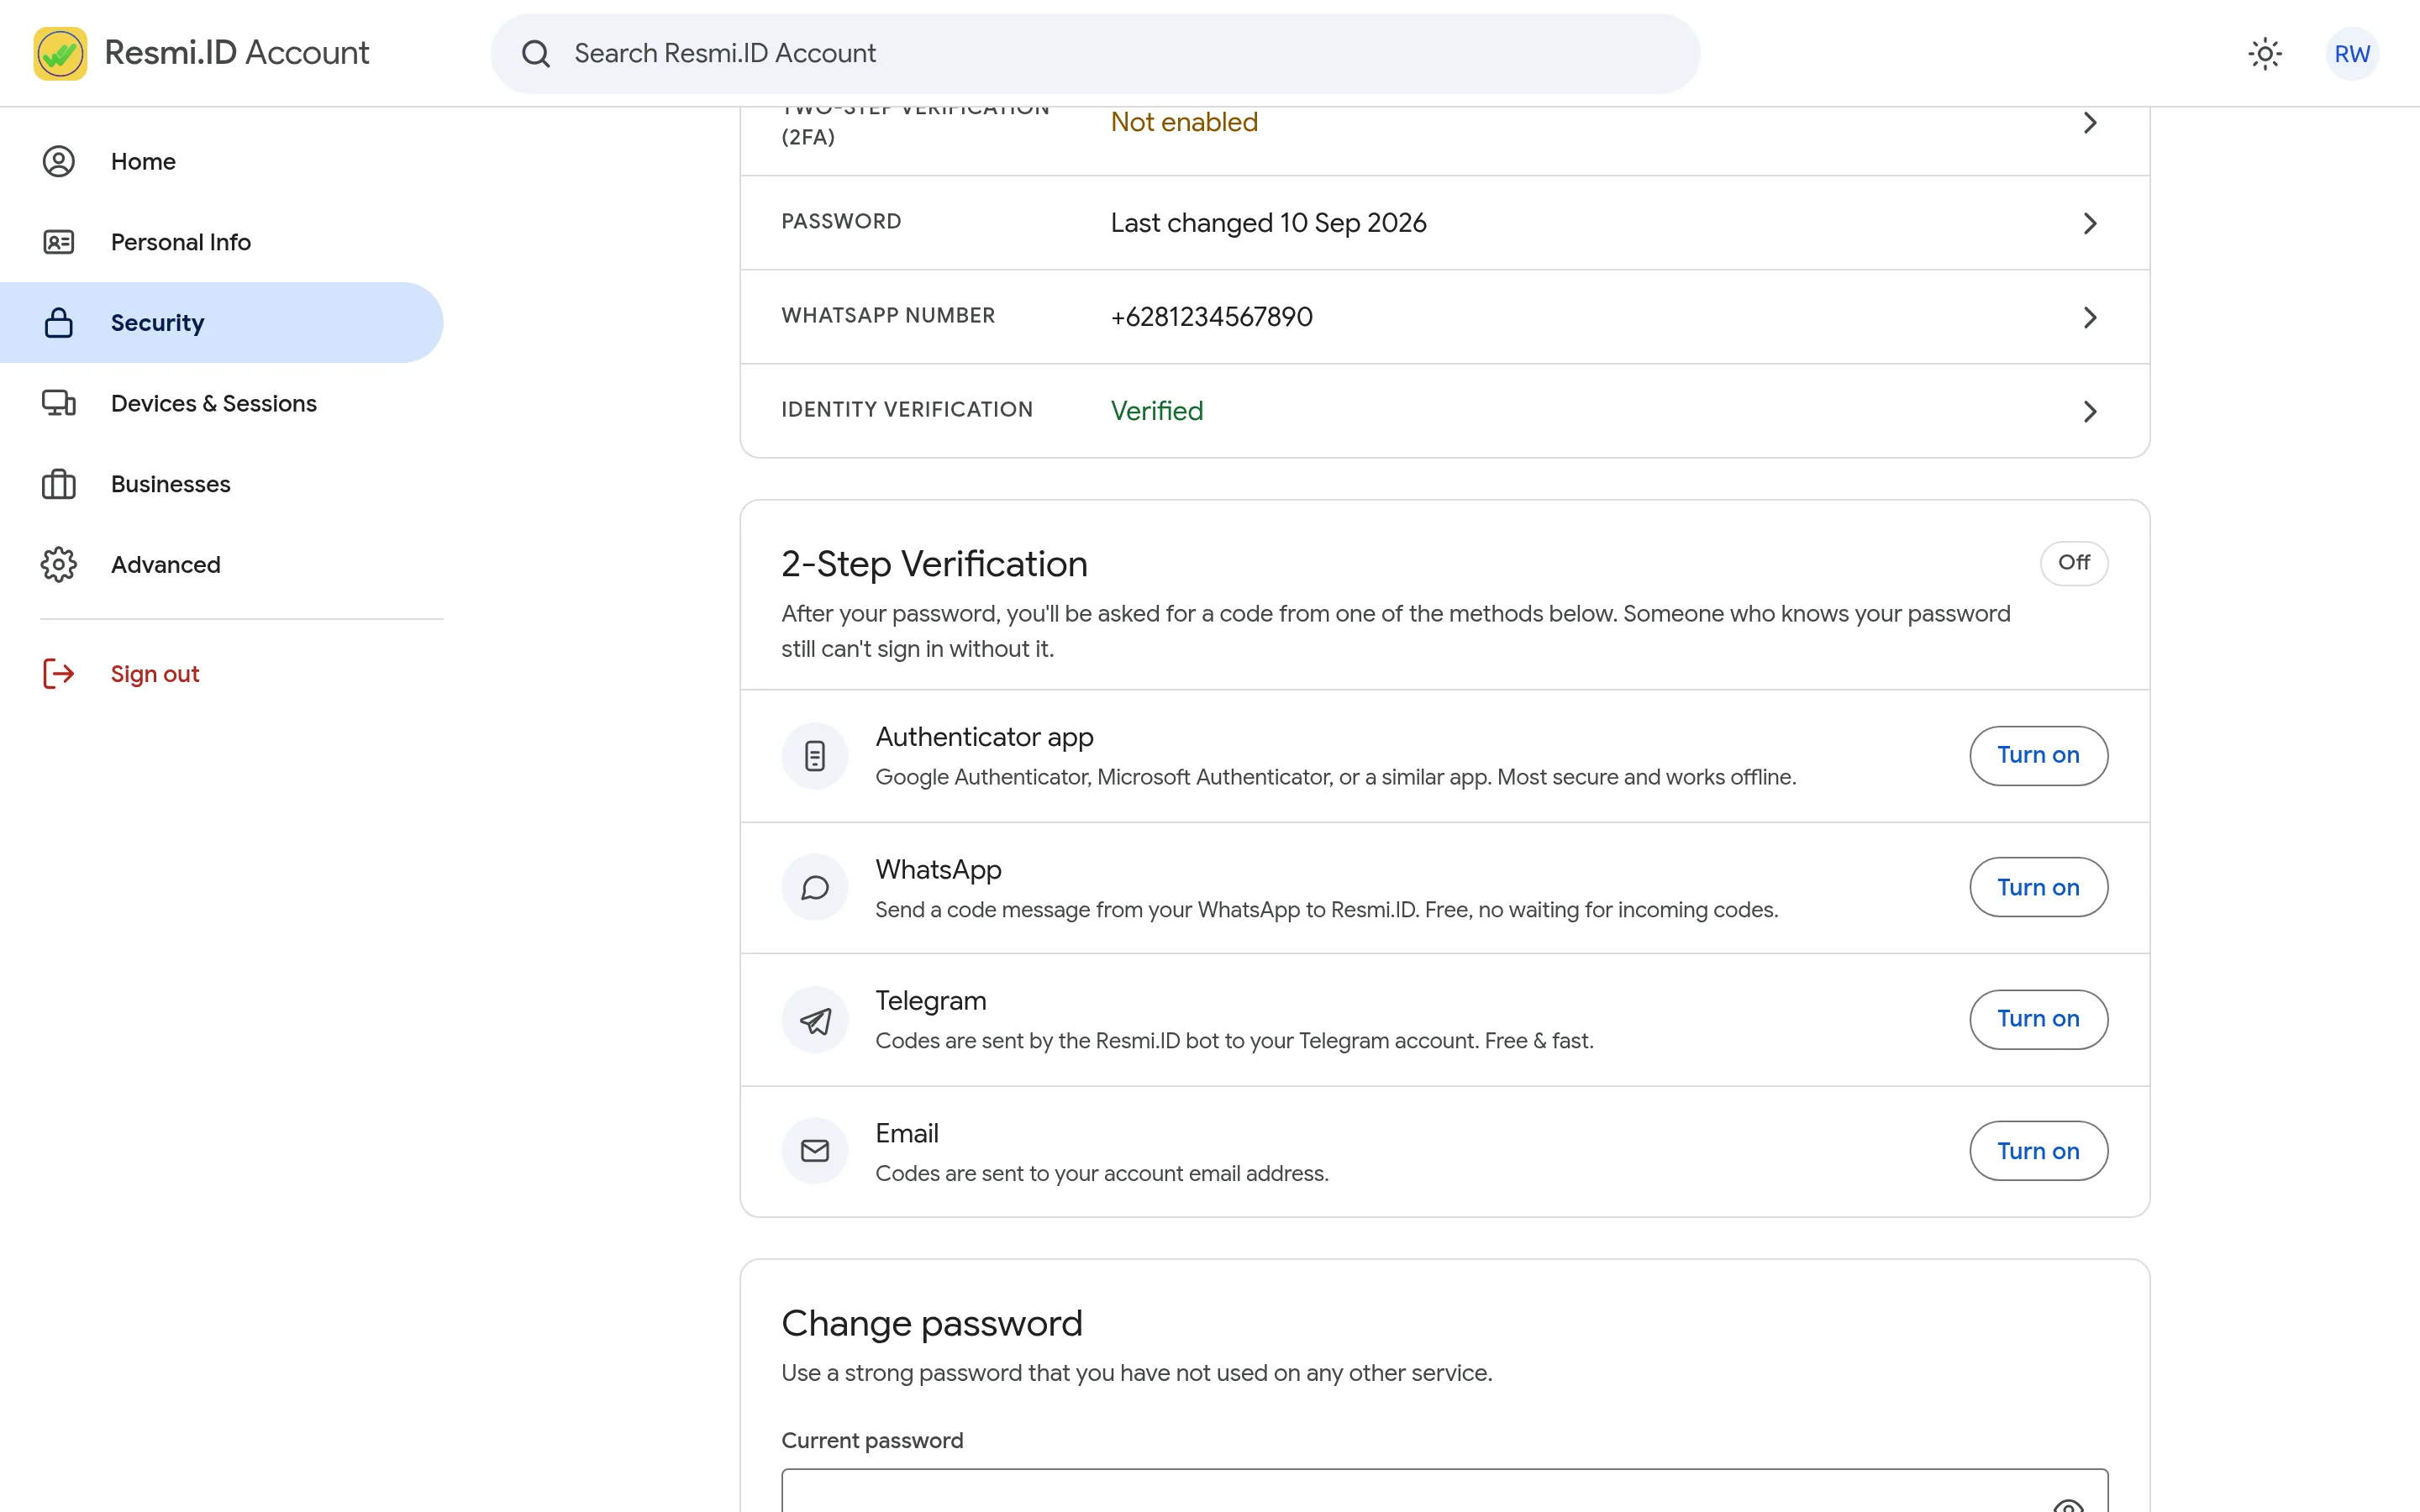Click the Resmi.ID Account title
The image size is (2420, 1512).
(237, 53)
